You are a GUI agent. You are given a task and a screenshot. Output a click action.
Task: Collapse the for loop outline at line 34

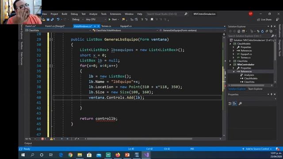pos(51,66)
